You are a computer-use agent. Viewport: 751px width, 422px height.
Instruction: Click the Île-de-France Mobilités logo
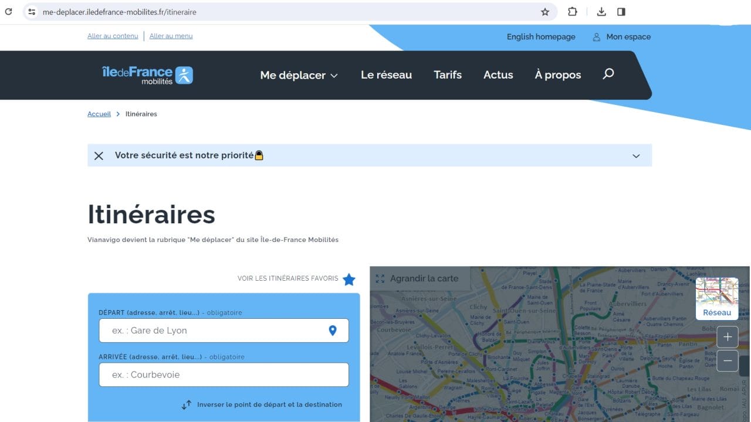(x=147, y=75)
